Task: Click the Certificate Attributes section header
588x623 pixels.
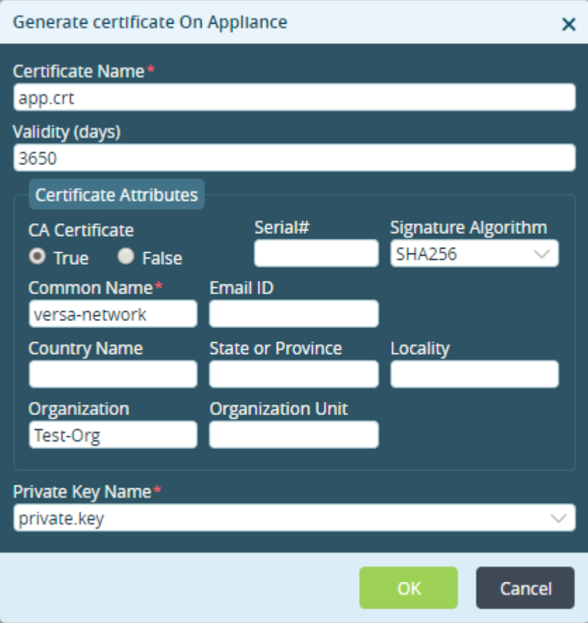Action: point(117,195)
